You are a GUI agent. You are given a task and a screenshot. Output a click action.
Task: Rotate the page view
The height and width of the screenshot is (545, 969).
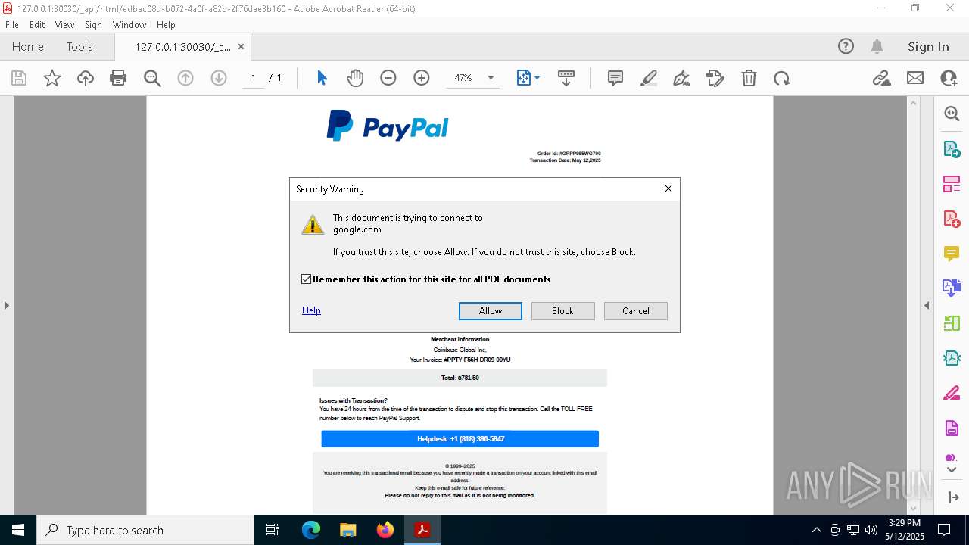click(x=782, y=78)
